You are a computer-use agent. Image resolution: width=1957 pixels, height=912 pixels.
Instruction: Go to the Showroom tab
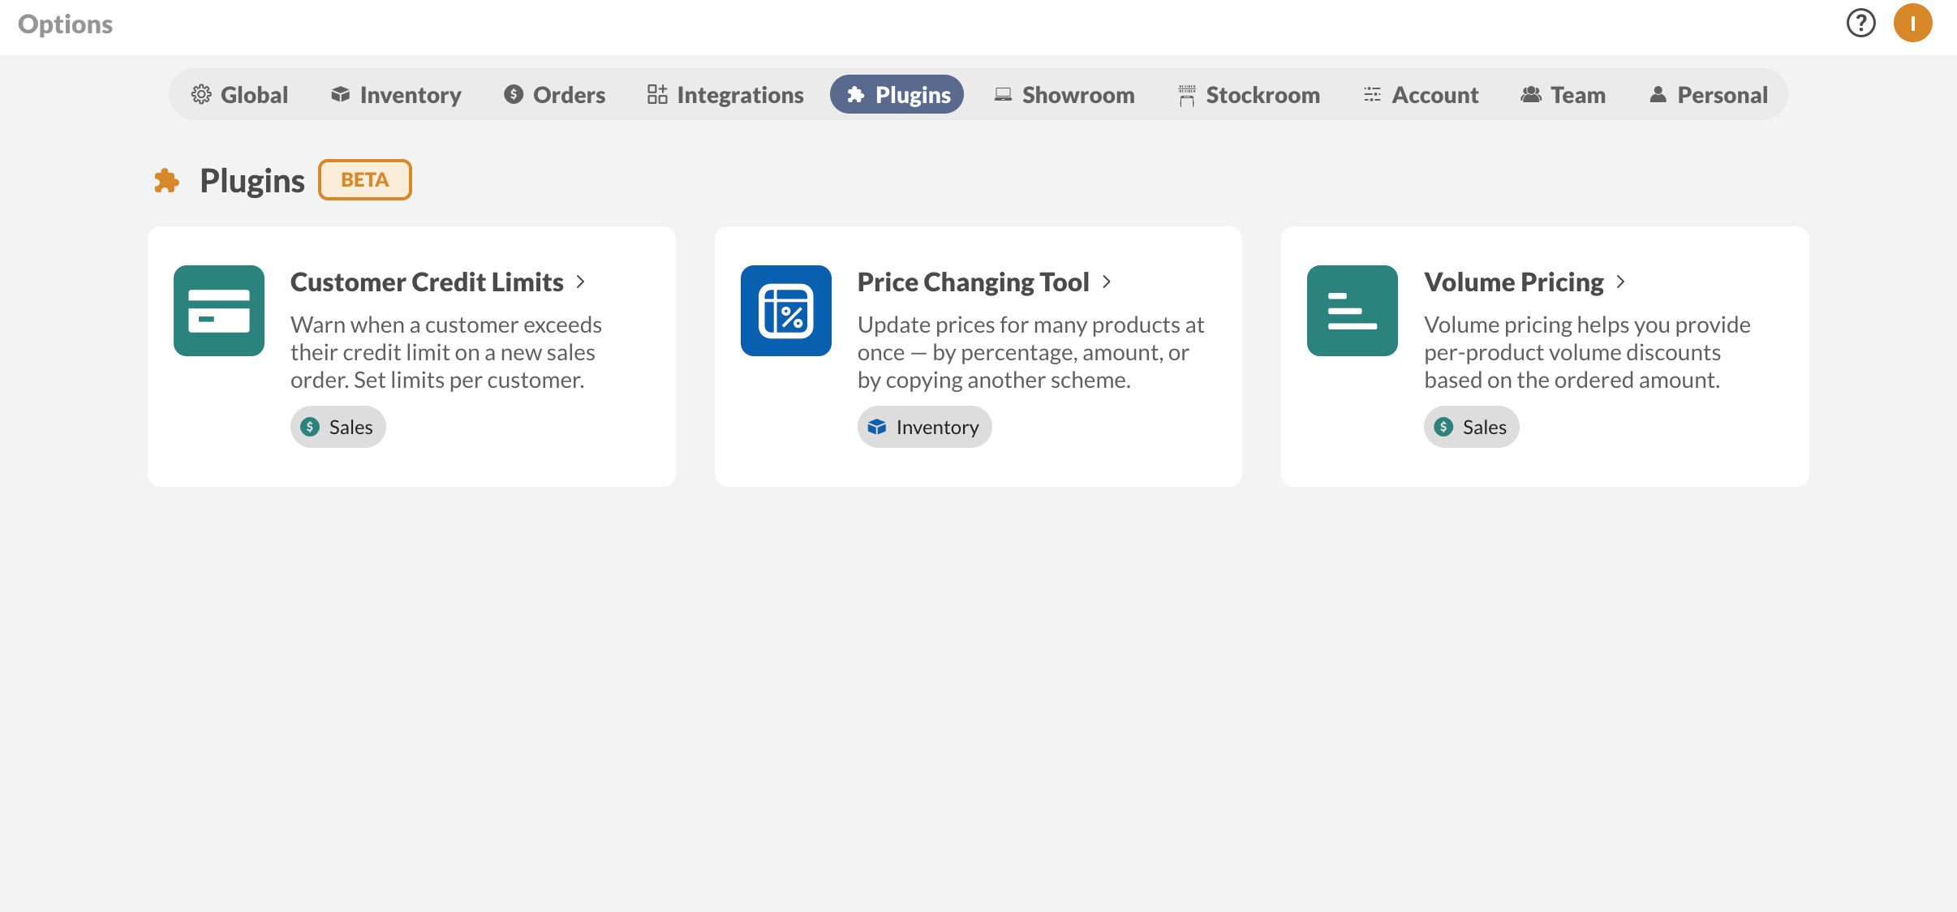point(1064,95)
